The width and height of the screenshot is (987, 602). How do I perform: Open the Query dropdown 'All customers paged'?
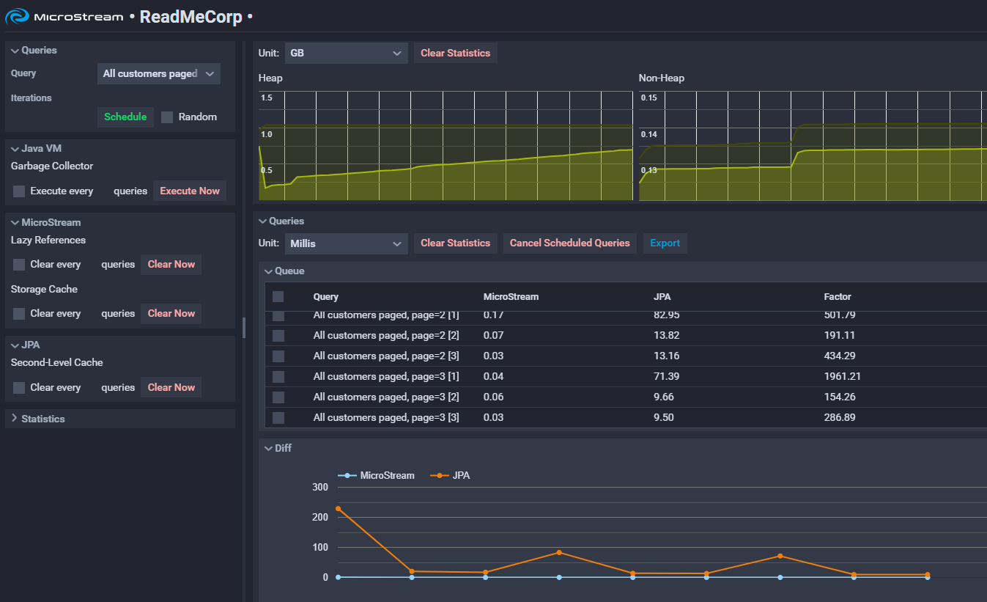[x=159, y=73]
